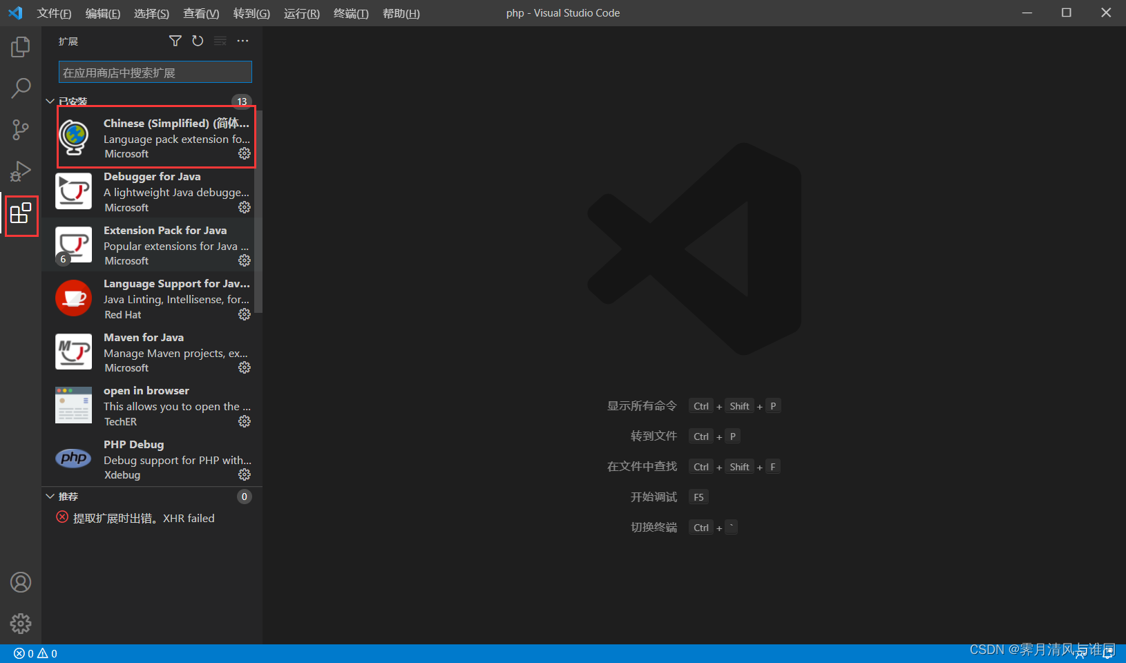
Task: Click the Extension Pack for Java icon
Action: coord(73,245)
